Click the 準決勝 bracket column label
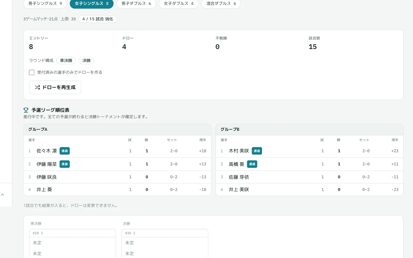413x258 pixels. 36,224
